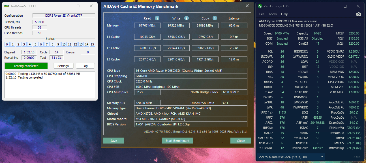This screenshot has height=163, width=366.
Task: Click the camera screenshot icon in ZenTimings
Action: pyautogui.click(x=358, y=14)
